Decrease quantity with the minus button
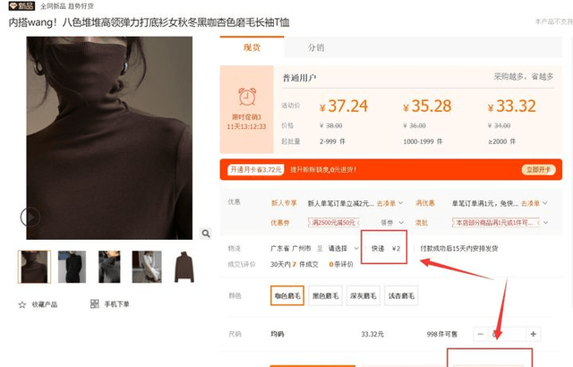573x367 pixels. (x=480, y=334)
